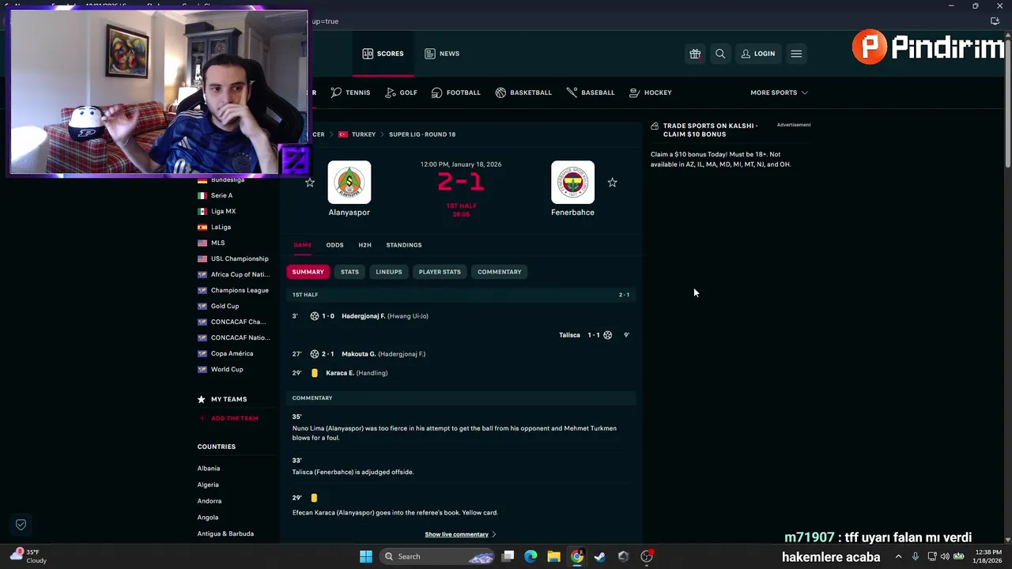Screen dimensions: 1012x569
Task: Open the Commentary view
Action: coord(499,272)
